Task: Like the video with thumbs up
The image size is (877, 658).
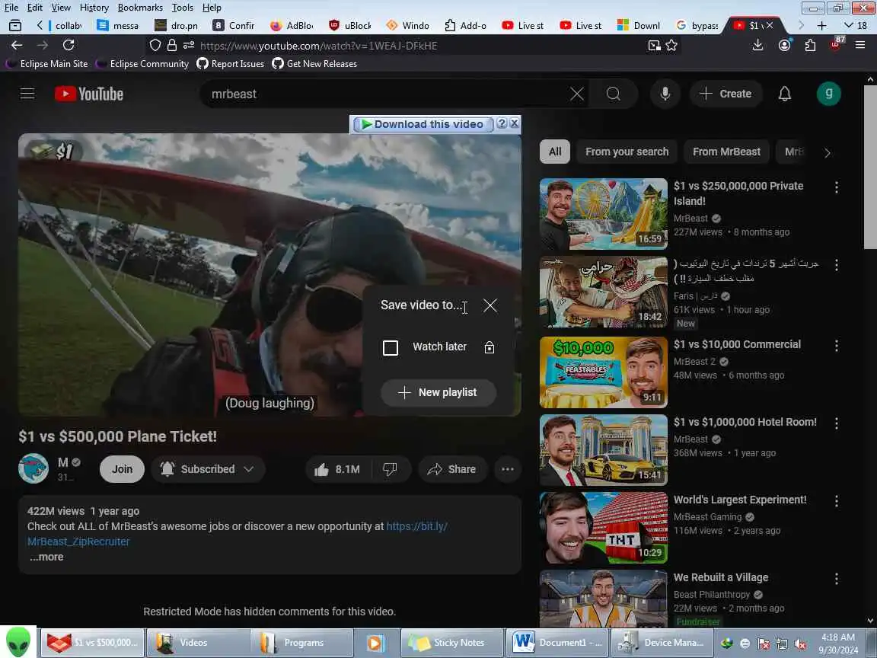Action: (338, 469)
